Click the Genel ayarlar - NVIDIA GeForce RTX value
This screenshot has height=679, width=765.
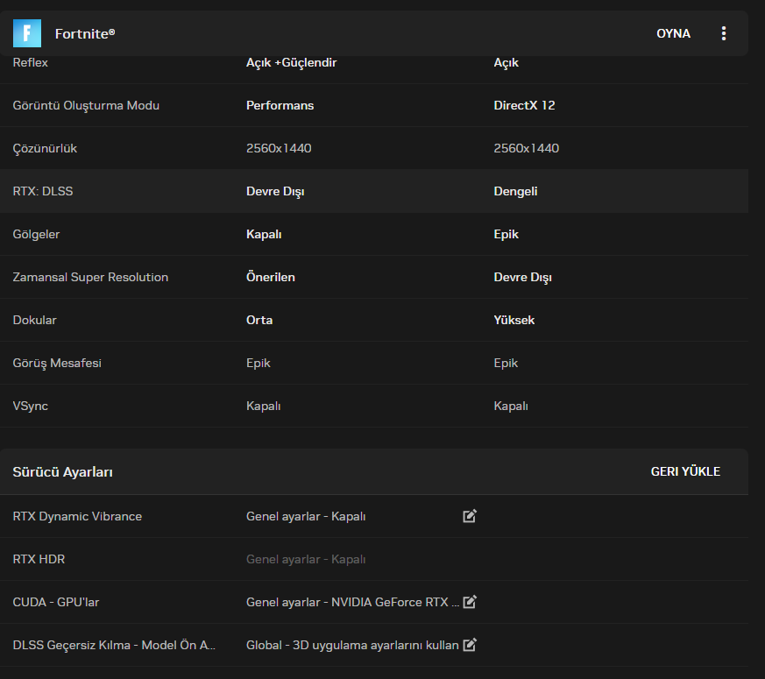coord(353,602)
